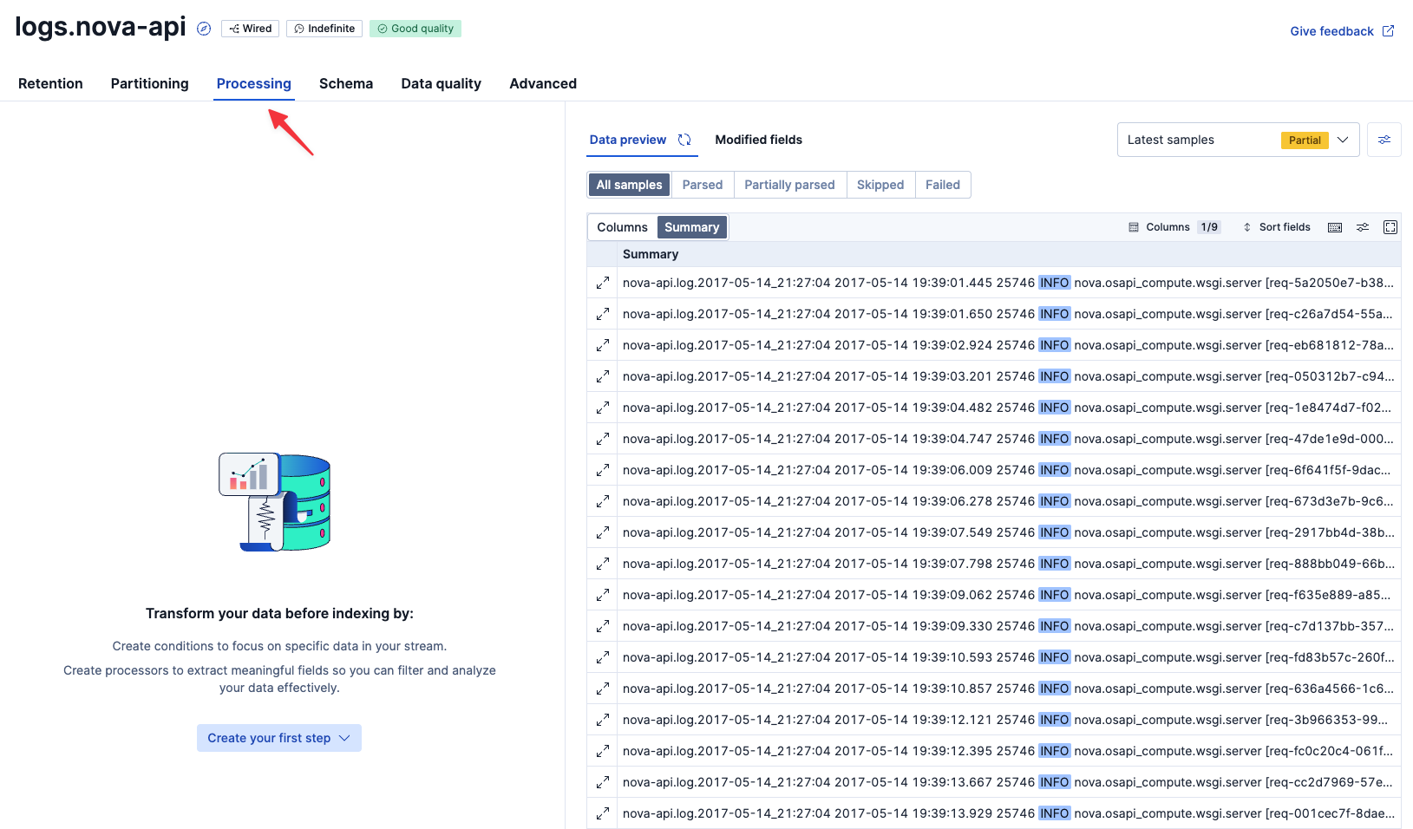
Task: Filter samples by Skipped
Action: (880, 185)
